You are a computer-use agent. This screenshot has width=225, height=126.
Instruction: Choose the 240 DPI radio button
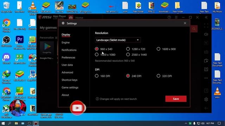tap(128, 76)
